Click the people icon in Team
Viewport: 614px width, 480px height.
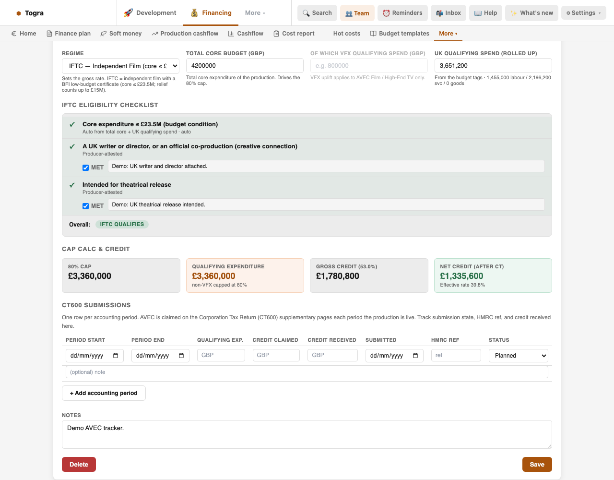point(349,13)
